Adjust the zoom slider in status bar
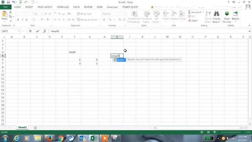Viewport: 252px width, 142px height. (231, 132)
